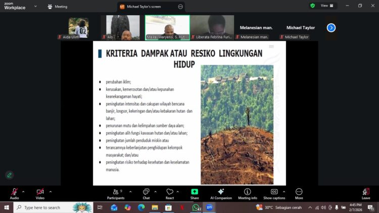The image size is (379, 213).
Task: Expand the Show captions options caret
Action: pyautogui.click(x=284, y=192)
